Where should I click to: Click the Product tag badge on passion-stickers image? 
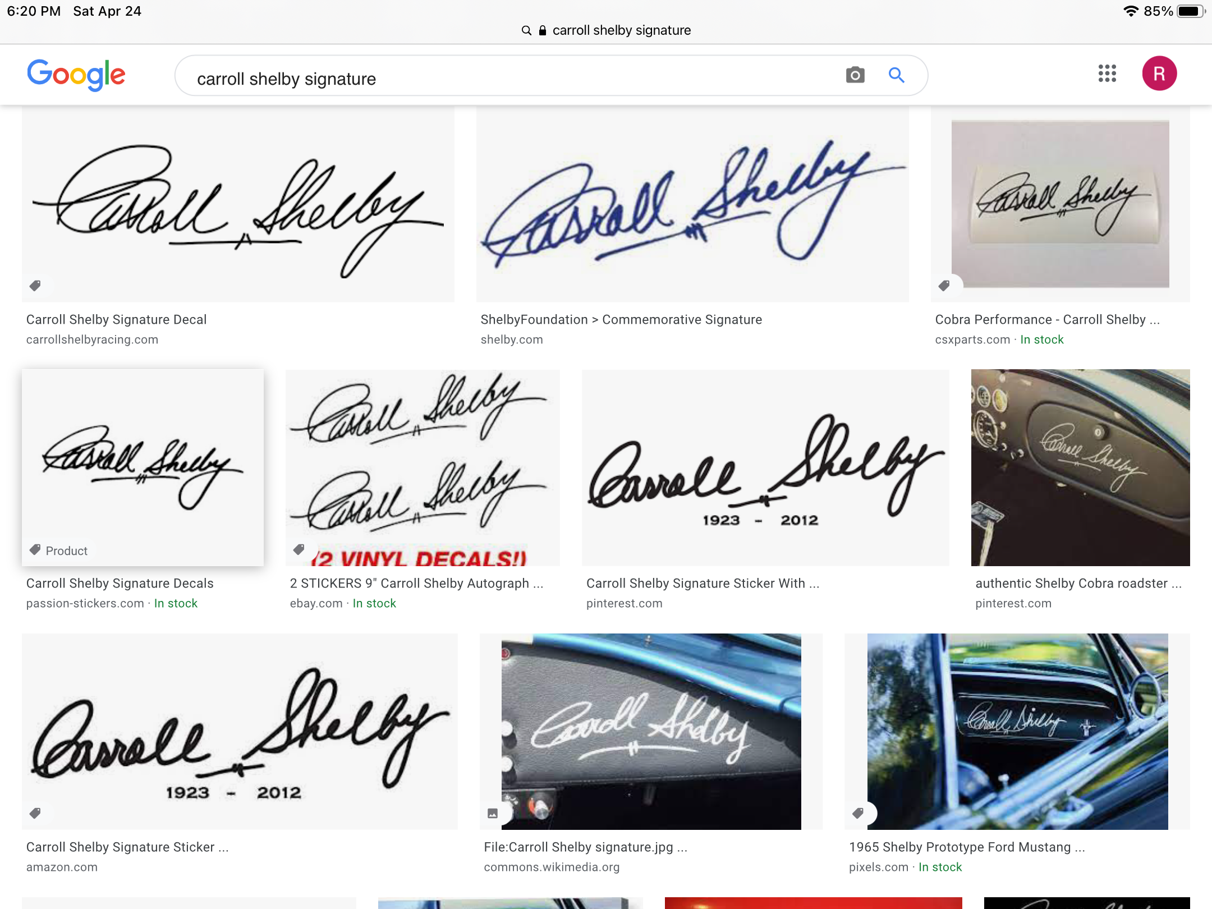click(x=59, y=550)
